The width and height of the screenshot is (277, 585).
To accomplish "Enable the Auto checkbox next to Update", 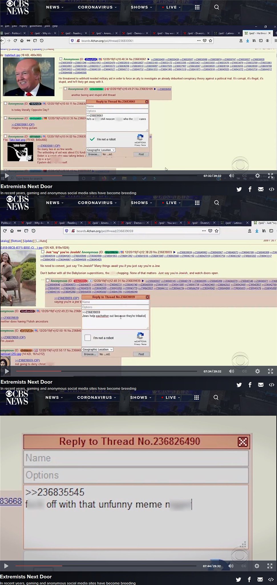I will tap(38, 241).
